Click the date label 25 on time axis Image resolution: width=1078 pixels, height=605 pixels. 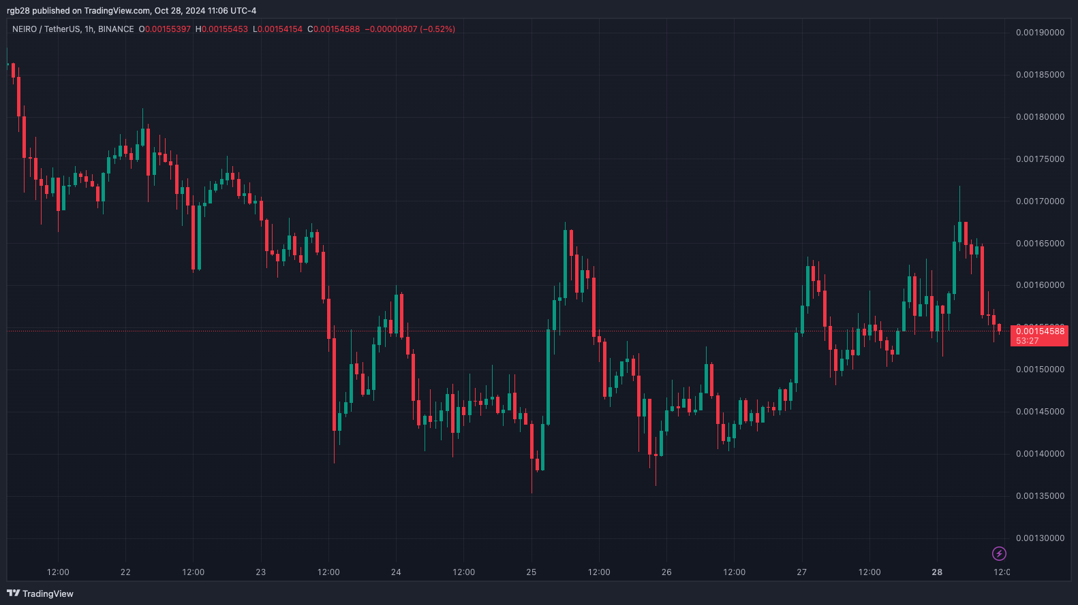[532, 572]
